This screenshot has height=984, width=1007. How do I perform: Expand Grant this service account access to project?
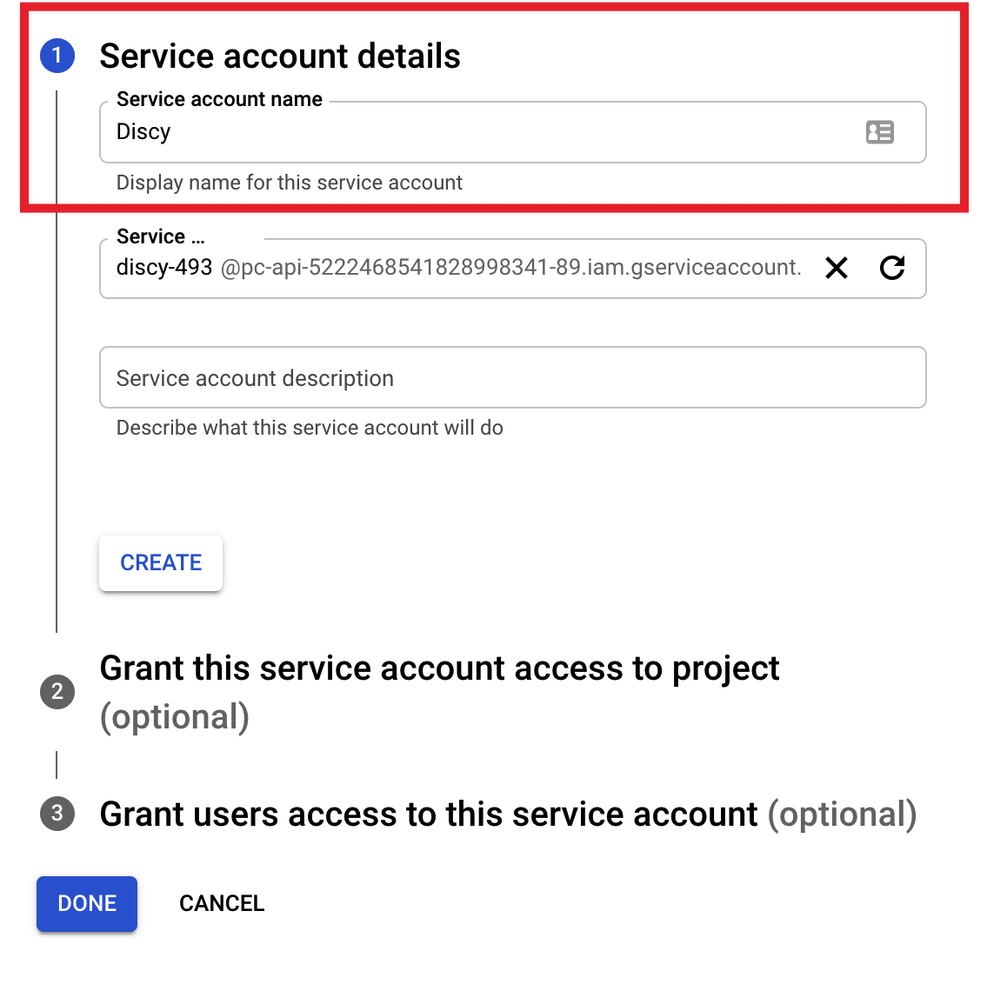pyautogui.click(x=440, y=668)
